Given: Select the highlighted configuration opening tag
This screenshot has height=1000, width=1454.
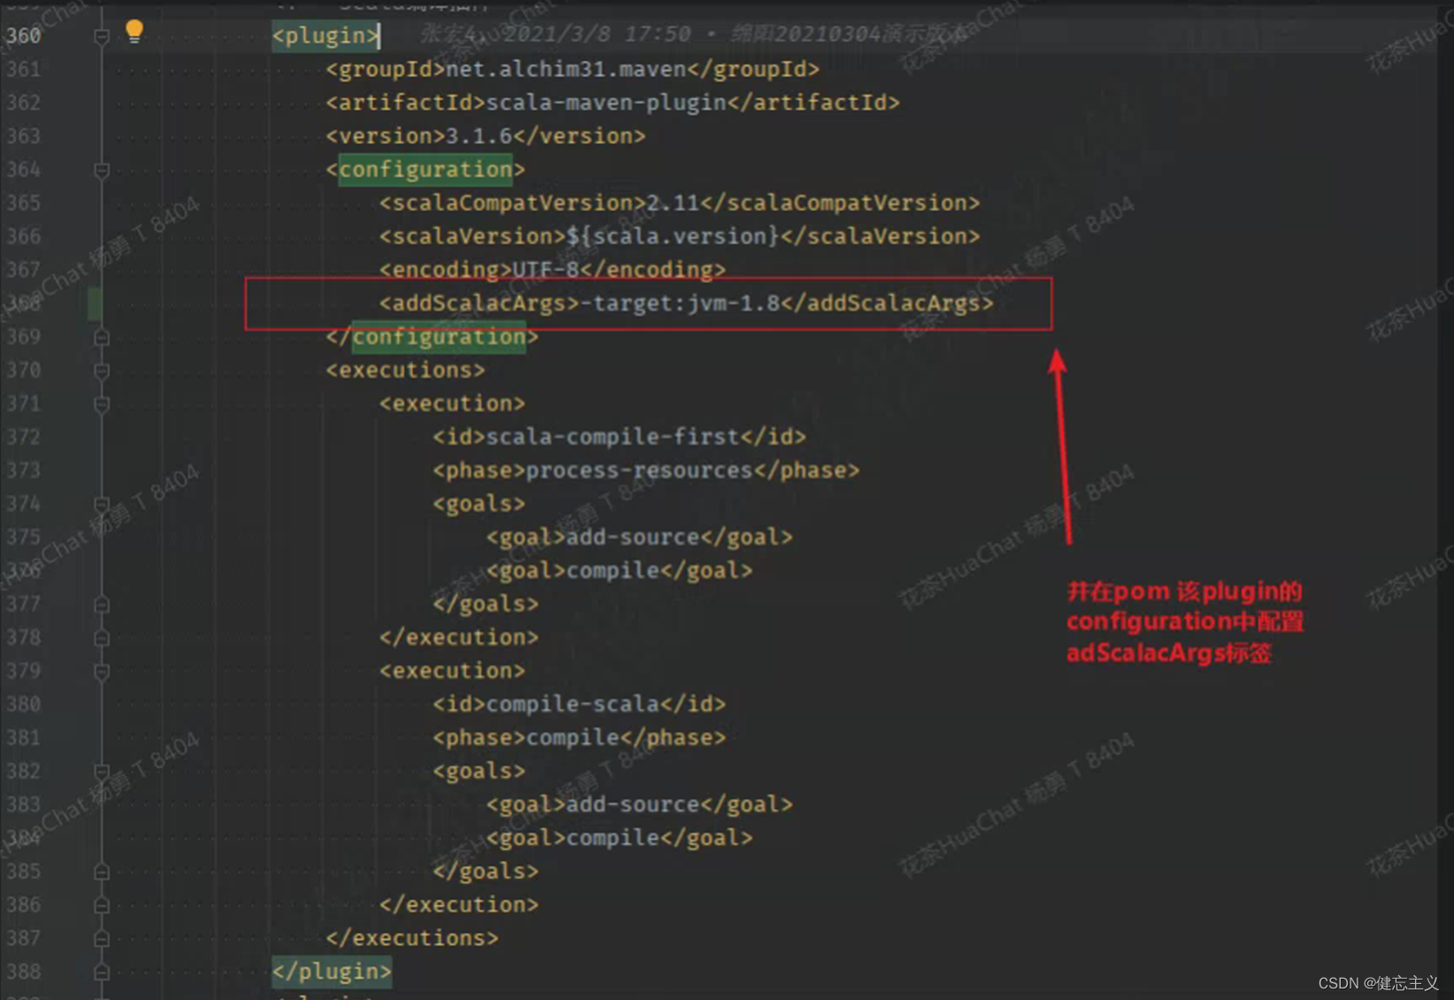Looking at the screenshot, I should click(x=425, y=169).
